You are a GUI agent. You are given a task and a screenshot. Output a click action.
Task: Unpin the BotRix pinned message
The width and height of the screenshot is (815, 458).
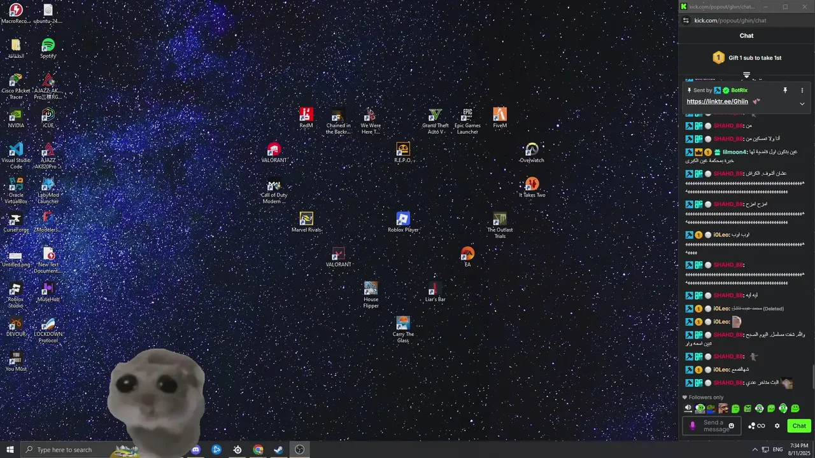coord(785,90)
